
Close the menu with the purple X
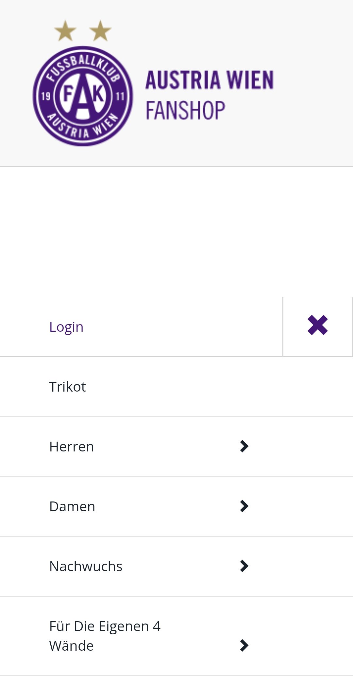coord(317,325)
